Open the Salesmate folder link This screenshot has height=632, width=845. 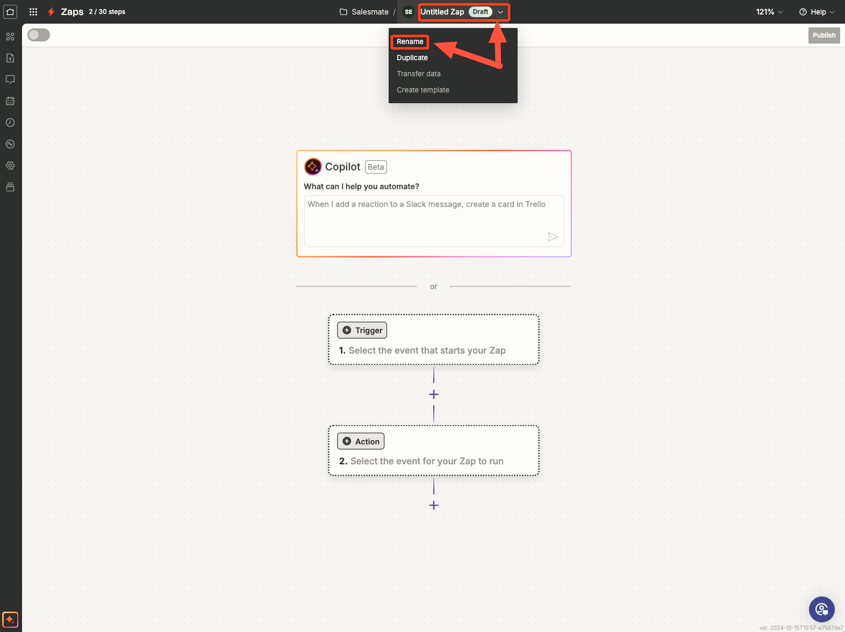[364, 12]
